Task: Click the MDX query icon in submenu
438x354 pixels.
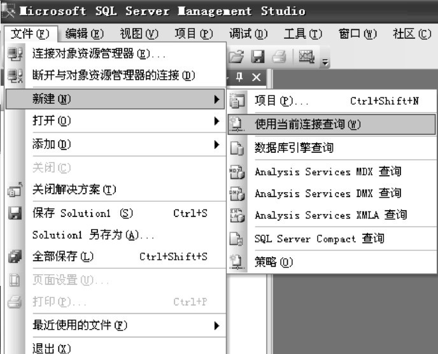Action: click(x=237, y=171)
